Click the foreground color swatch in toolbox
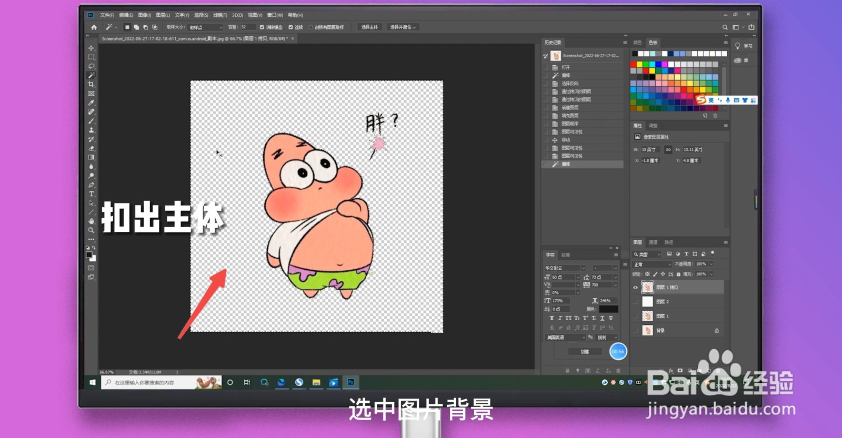 pyautogui.click(x=89, y=255)
